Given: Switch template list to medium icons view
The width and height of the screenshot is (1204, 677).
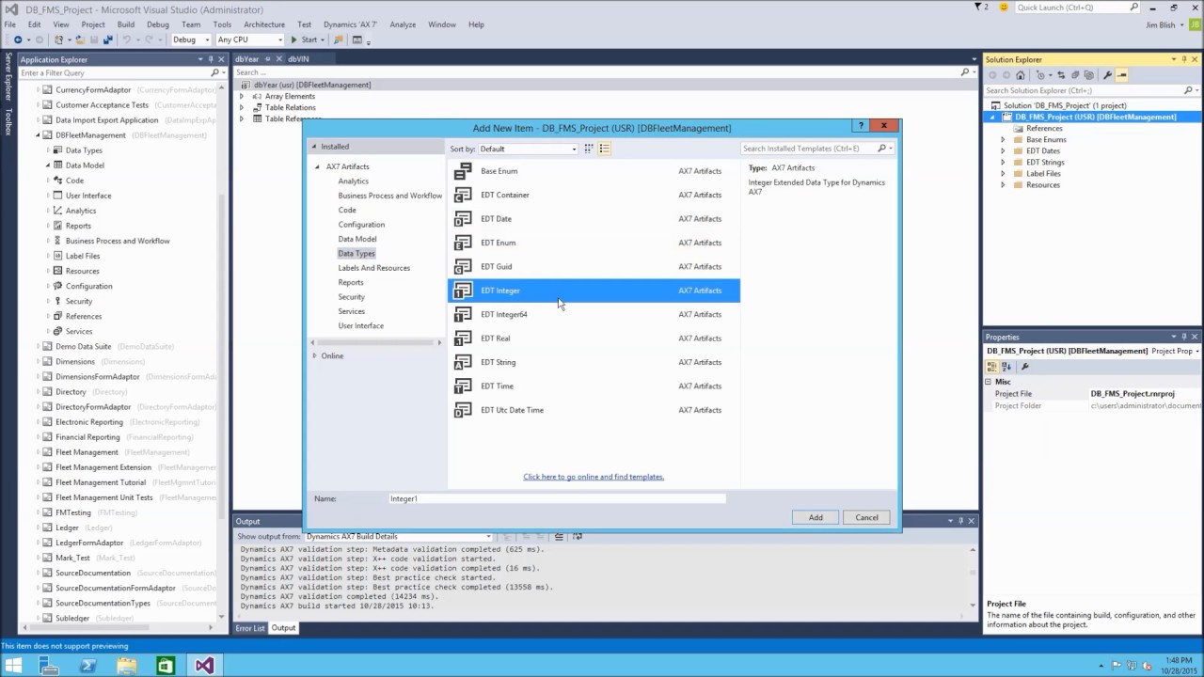Looking at the screenshot, I should click(x=605, y=149).
